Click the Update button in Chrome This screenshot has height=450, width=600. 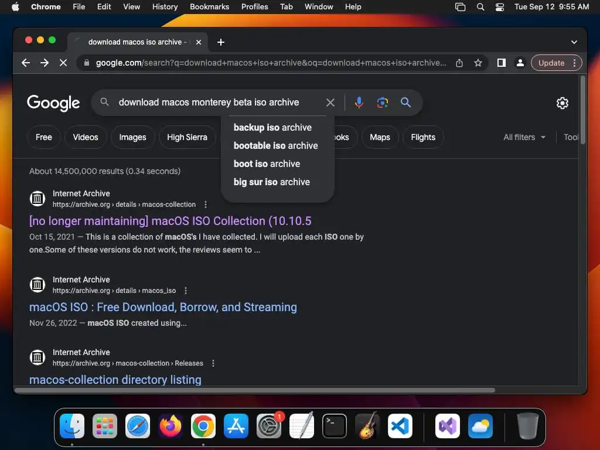(x=551, y=63)
